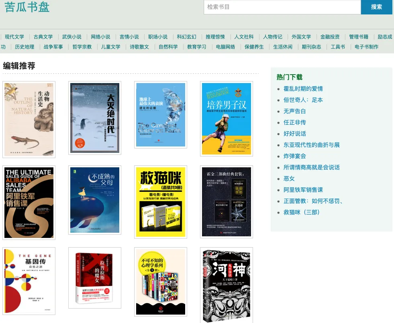Screen dimensions: 394x323
Task: Open 霍乱时期的爱情 in hot downloads
Action: pos(303,89)
